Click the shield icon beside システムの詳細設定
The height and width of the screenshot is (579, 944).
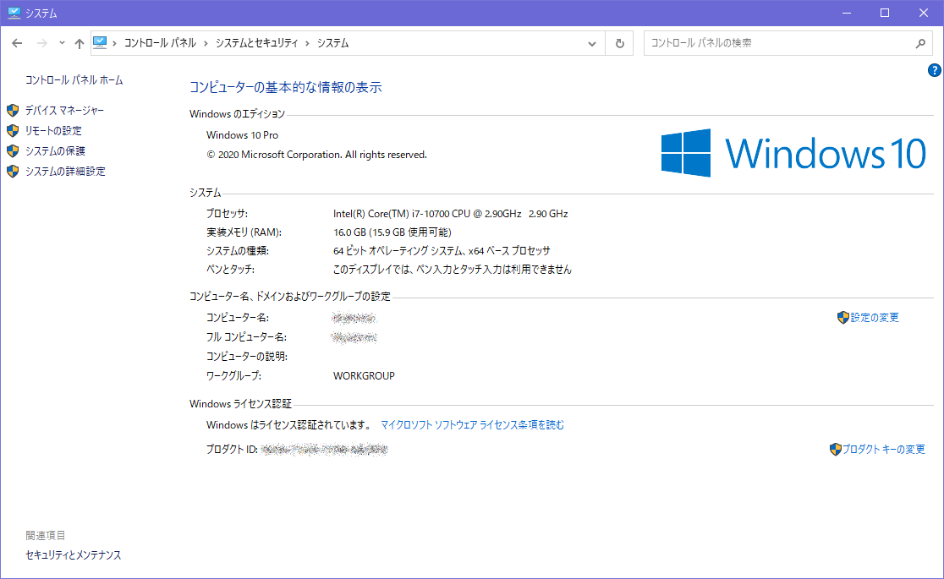point(13,172)
